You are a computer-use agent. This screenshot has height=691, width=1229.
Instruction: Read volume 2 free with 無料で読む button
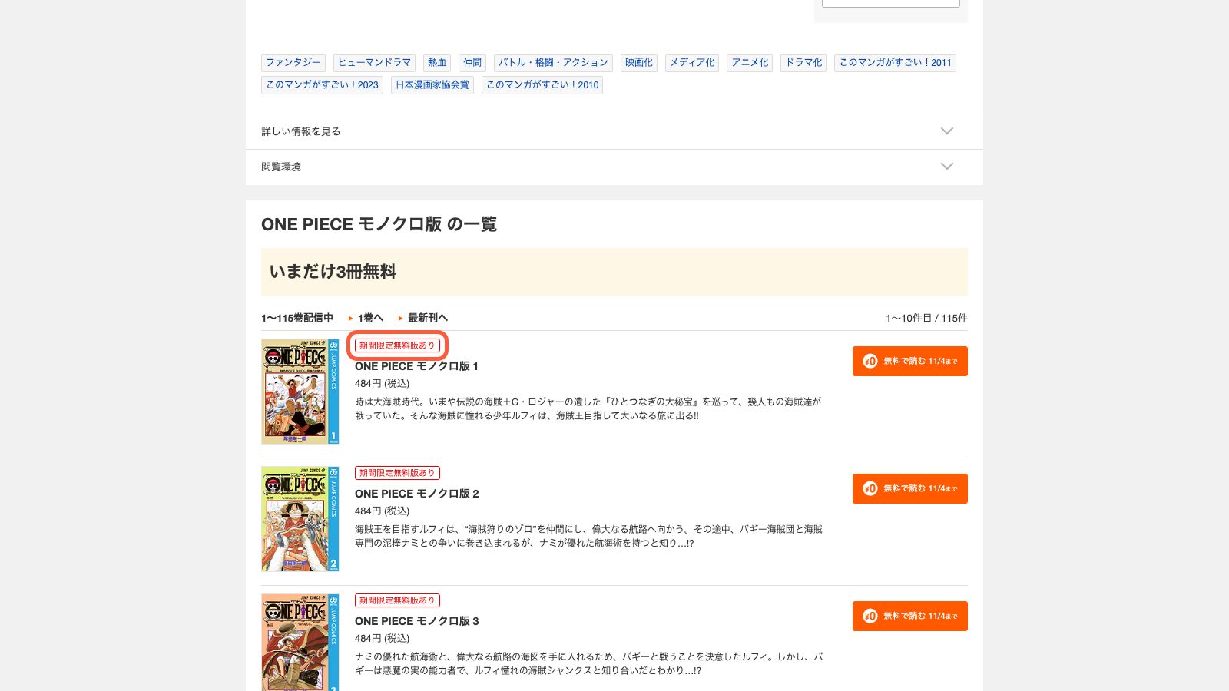click(910, 488)
